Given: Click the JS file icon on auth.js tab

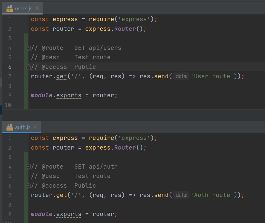Looking at the screenshot, I should (x=10, y=127).
